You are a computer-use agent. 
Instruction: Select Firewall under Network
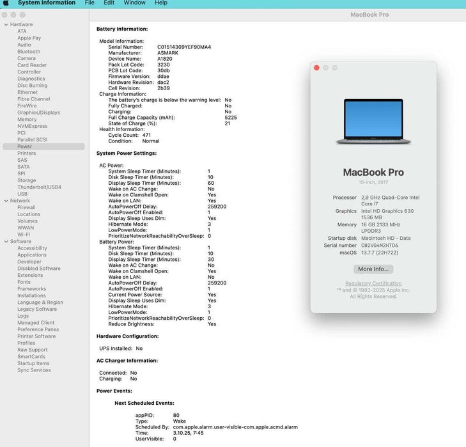pyautogui.click(x=26, y=208)
